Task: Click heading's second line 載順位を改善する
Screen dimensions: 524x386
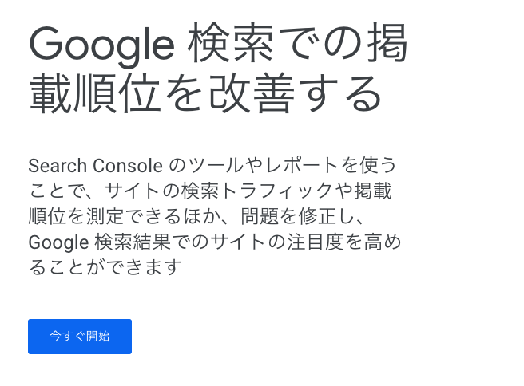Action: coord(205,93)
